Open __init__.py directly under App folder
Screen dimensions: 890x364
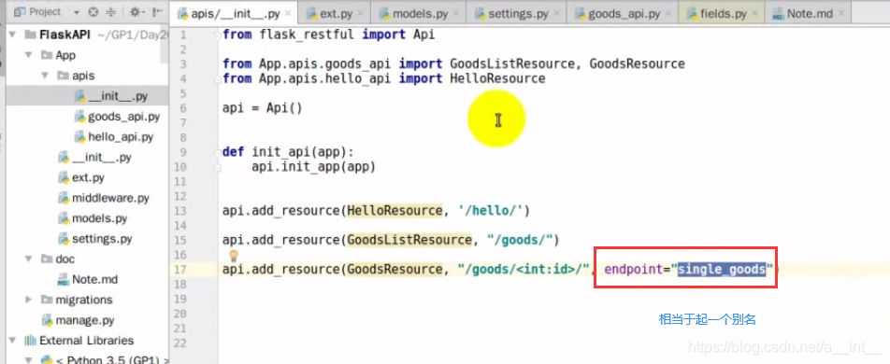[x=102, y=158]
